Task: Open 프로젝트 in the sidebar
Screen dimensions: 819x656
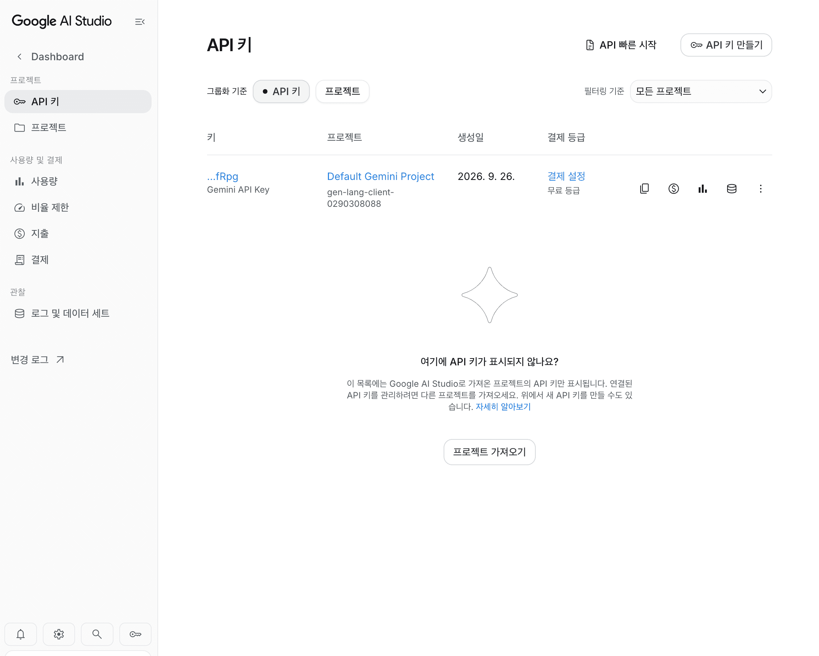Action: point(78,127)
